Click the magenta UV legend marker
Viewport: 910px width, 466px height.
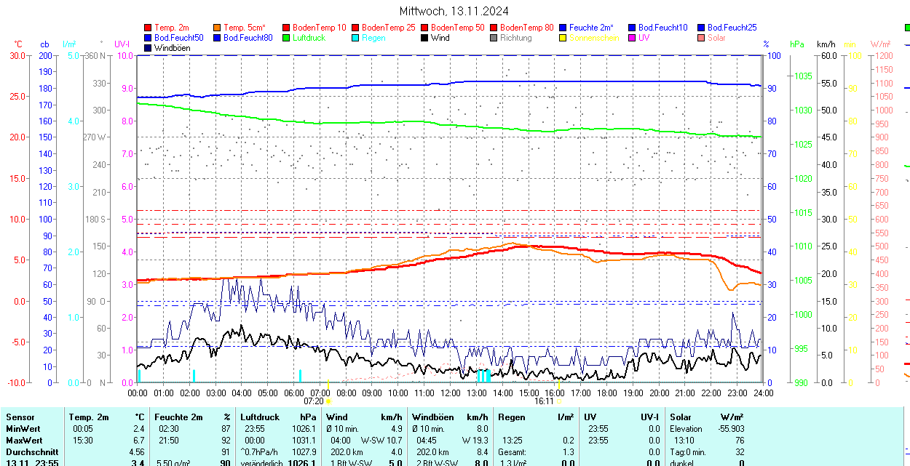(x=631, y=38)
